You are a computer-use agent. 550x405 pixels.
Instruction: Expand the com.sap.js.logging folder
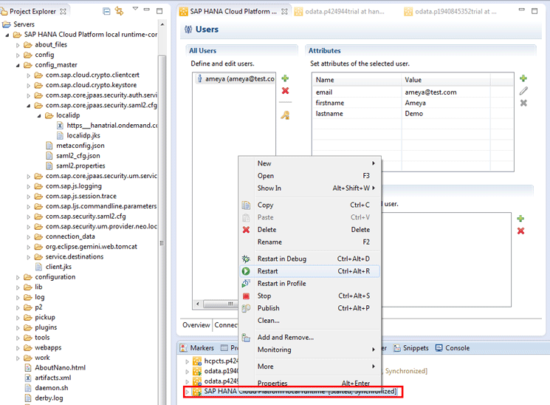tap(29, 186)
